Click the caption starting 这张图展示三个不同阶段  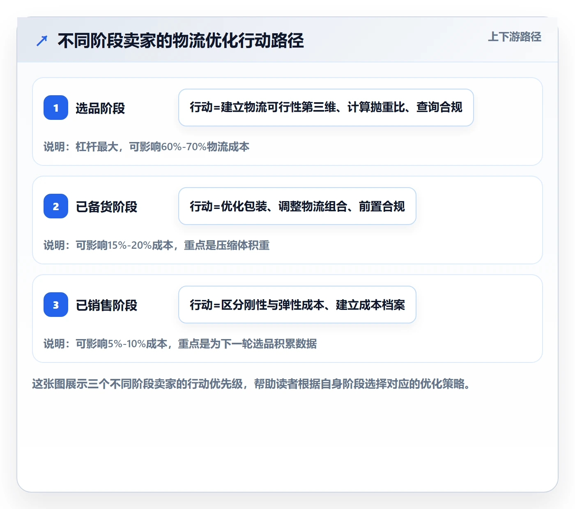[251, 384]
